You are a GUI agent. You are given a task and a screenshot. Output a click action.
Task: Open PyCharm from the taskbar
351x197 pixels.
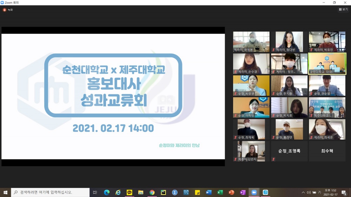click(163, 192)
